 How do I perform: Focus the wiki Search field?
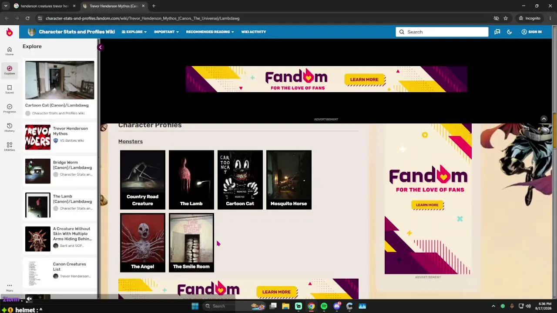click(x=442, y=32)
